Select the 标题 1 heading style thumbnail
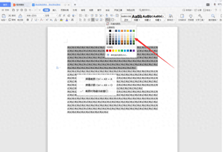The image size is (223, 152). click(137, 17)
